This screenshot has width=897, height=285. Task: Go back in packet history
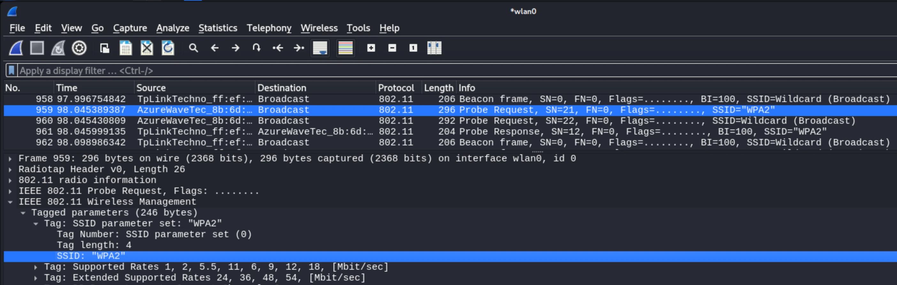(214, 48)
